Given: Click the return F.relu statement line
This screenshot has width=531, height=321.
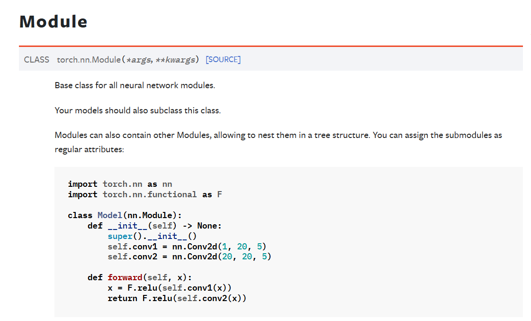Looking at the screenshot, I should tap(177, 298).
